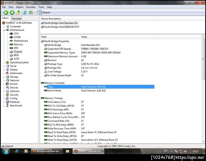Viewport: 206px width, 161px height.
Task: Click the users toolbar icon
Action: 31,12
